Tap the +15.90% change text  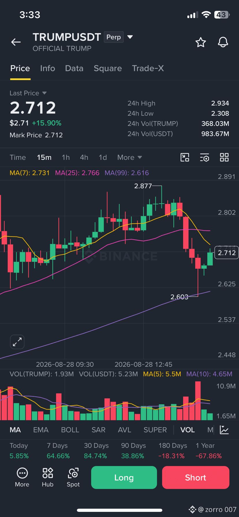tap(46, 123)
